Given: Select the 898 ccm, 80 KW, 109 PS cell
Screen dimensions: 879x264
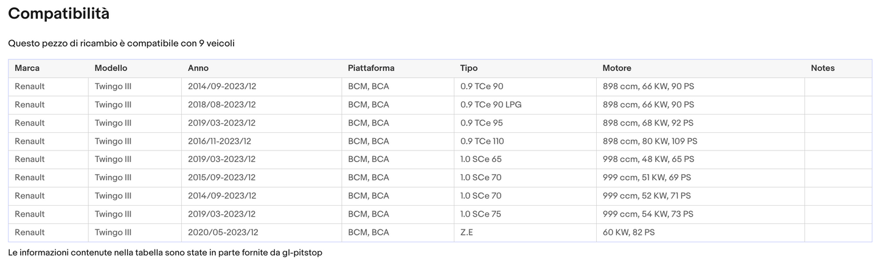Looking at the screenshot, I should coord(650,141).
